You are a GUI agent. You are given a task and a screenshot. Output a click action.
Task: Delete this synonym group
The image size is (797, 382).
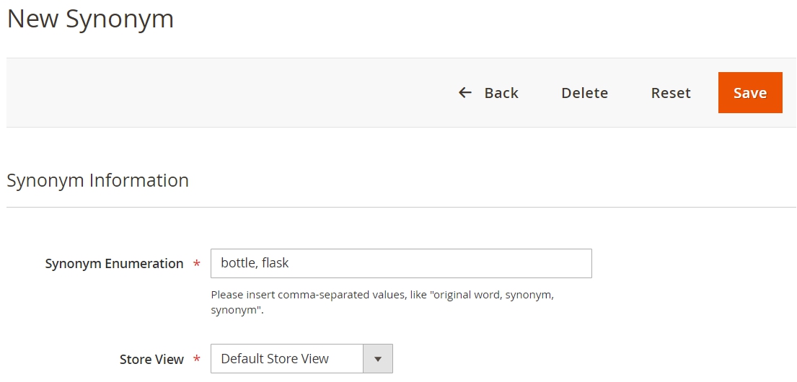click(584, 92)
